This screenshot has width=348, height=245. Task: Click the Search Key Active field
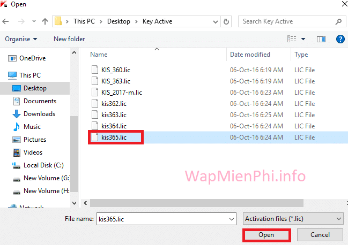(x=292, y=21)
